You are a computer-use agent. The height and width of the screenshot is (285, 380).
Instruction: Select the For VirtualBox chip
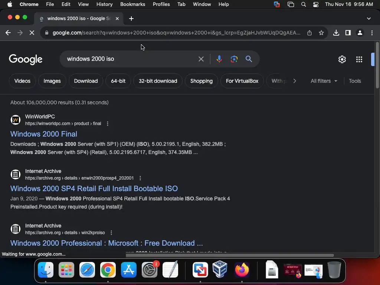[x=242, y=81]
